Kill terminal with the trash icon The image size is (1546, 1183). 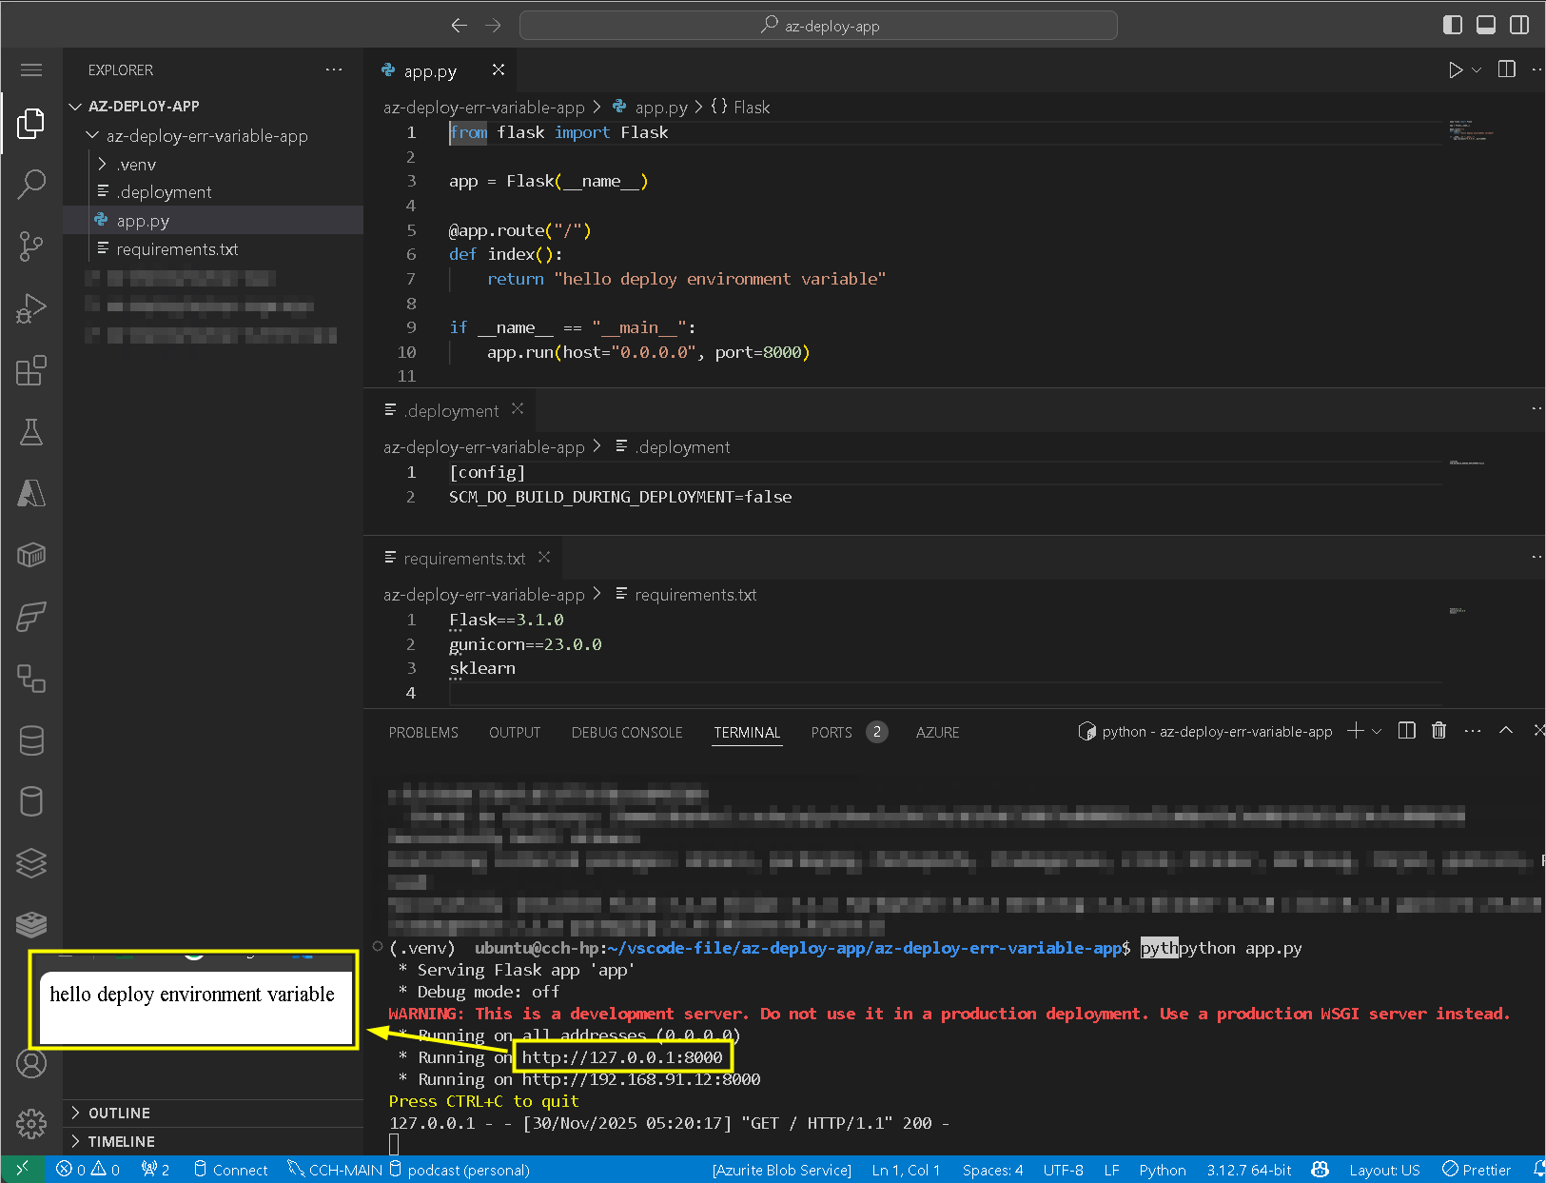(x=1438, y=731)
